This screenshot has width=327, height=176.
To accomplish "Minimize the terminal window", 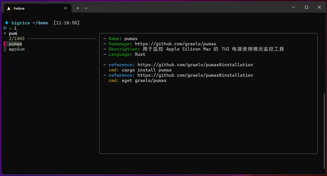I will click(x=293, y=7).
